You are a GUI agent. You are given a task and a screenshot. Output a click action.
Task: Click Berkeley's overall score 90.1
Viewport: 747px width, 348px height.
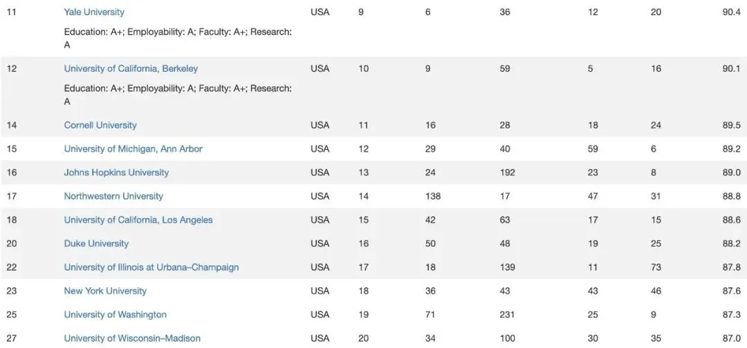[x=731, y=68]
